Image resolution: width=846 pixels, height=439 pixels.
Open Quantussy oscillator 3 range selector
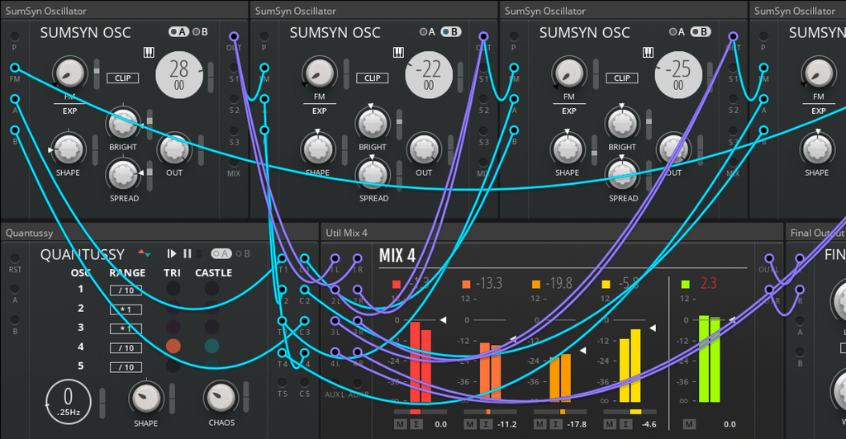click(126, 328)
